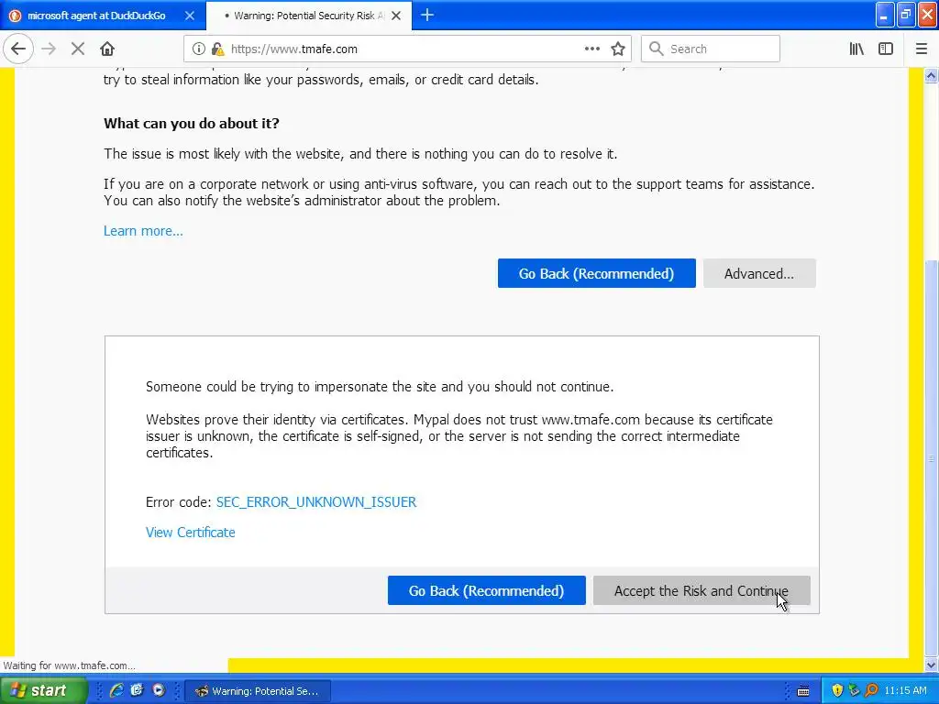939x704 pixels.
Task: Click the taskbar Warning: Potential Se... window button
Action: pyautogui.click(x=258, y=691)
